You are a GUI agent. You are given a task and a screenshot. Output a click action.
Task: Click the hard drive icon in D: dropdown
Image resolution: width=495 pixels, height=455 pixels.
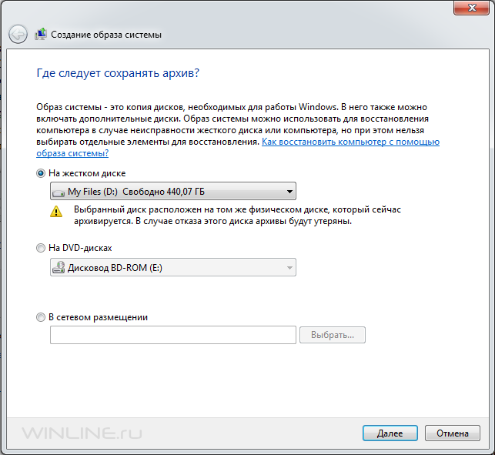[59, 192]
